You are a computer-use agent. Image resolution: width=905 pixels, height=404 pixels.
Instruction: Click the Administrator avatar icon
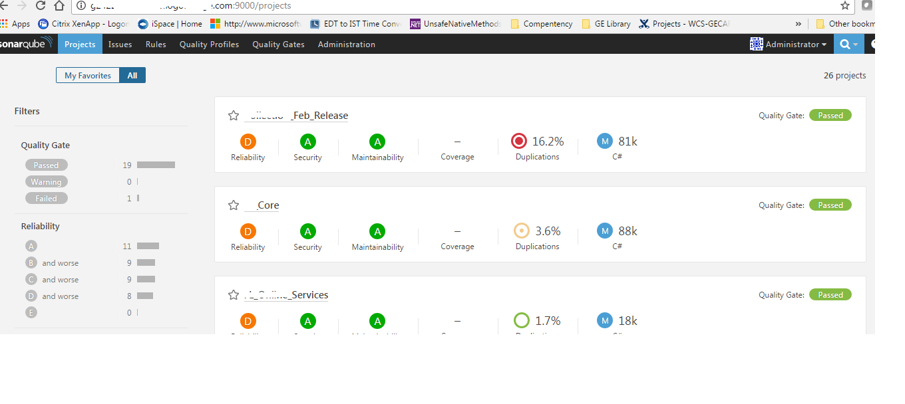point(757,45)
